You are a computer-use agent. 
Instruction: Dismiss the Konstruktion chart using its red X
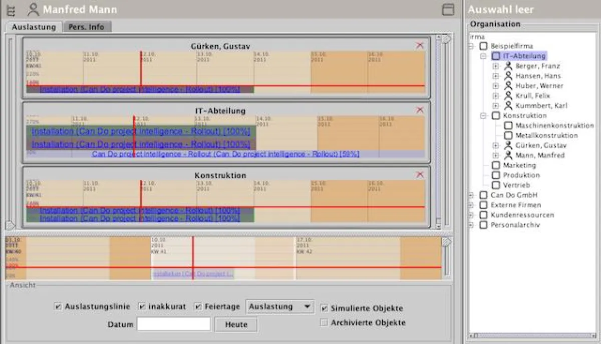click(420, 174)
